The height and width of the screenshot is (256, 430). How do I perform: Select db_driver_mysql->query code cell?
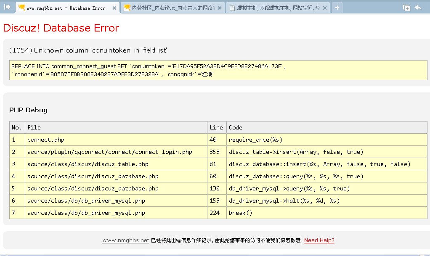pyautogui.click(x=327, y=189)
